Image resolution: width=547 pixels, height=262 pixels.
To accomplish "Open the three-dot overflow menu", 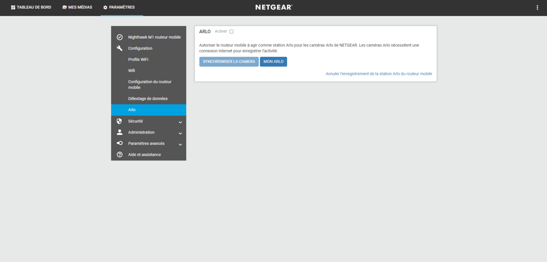I will pos(537,7).
